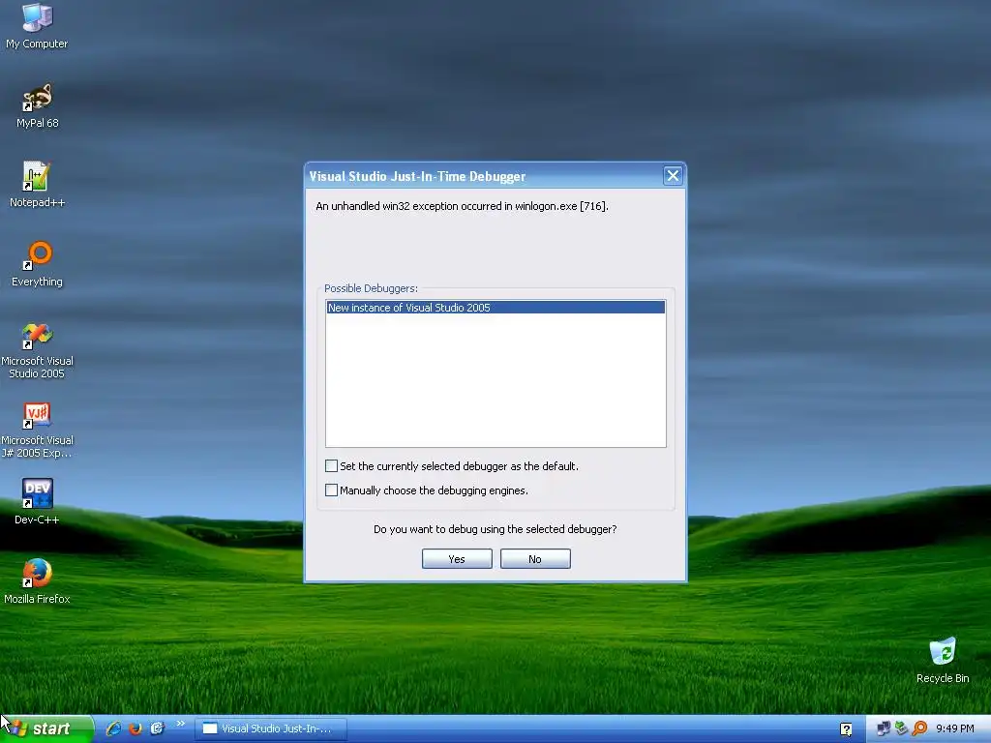Open the Start menu
991x743 pixels.
pyautogui.click(x=46, y=729)
